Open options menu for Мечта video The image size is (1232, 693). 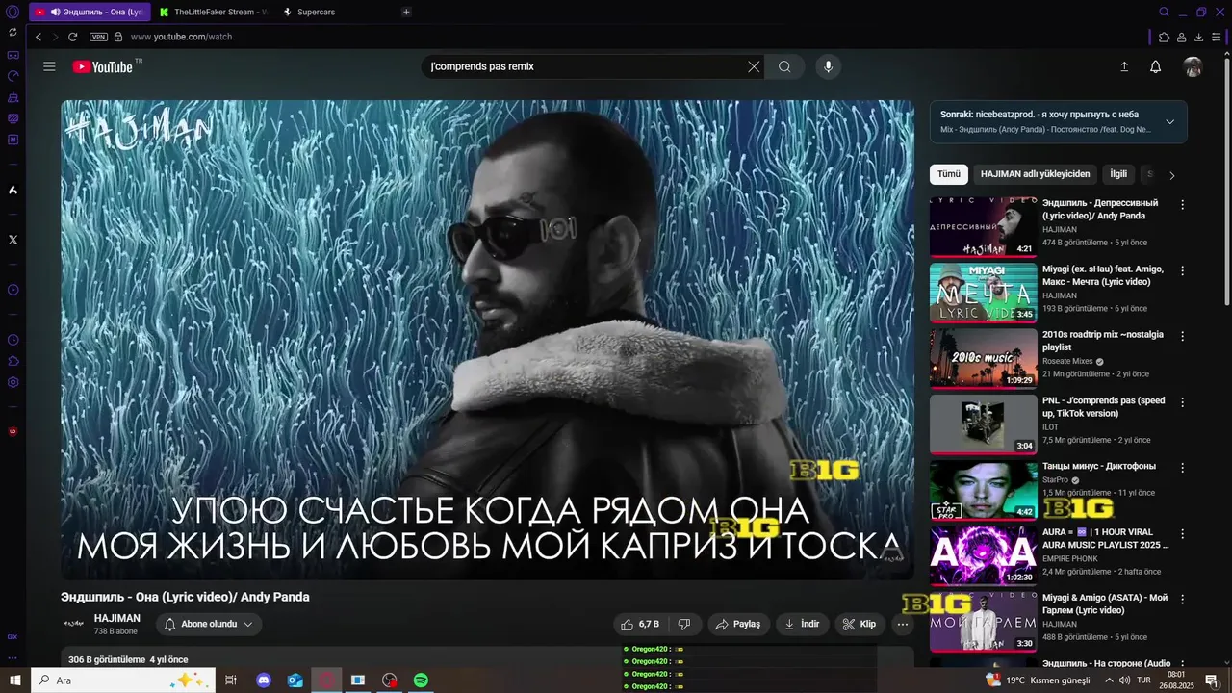pyautogui.click(x=1183, y=270)
